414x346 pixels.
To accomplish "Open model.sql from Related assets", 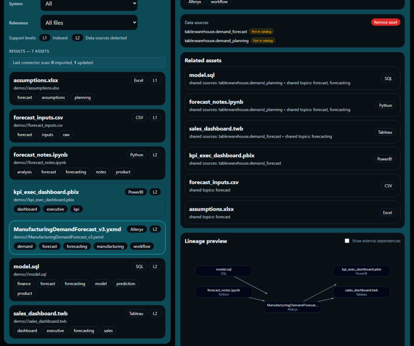I will (292, 79).
